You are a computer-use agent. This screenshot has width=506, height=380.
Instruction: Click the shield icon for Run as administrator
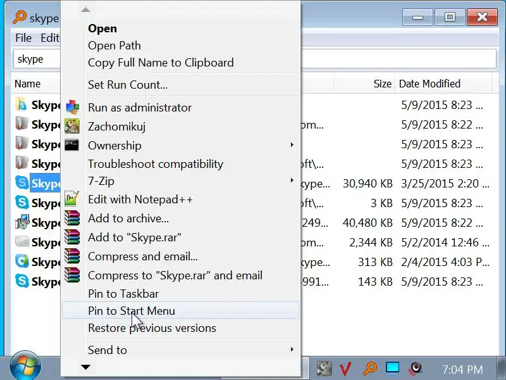72,107
